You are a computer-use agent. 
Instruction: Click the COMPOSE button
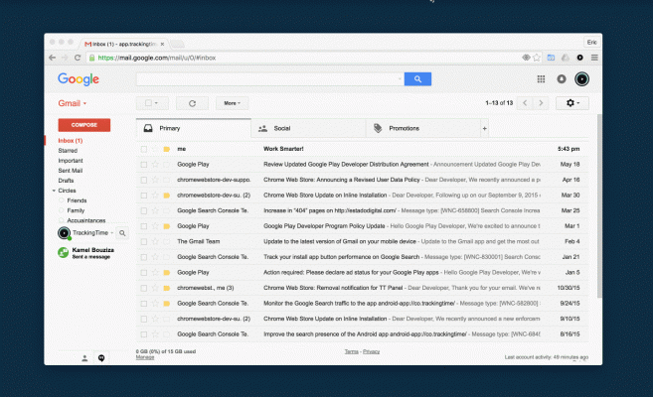(84, 125)
